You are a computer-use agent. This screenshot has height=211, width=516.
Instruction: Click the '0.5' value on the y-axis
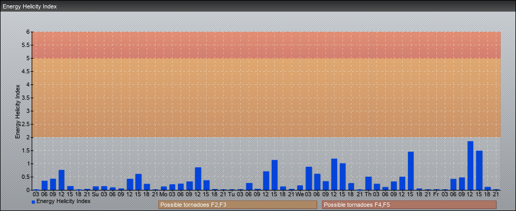[26, 177]
